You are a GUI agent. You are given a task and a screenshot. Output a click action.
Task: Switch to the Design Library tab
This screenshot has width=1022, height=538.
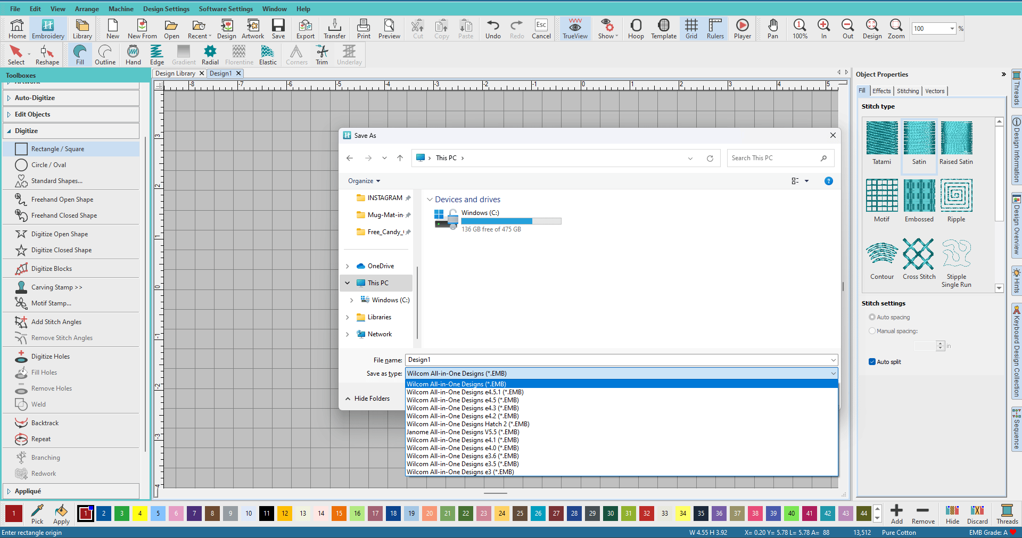tap(176, 73)
